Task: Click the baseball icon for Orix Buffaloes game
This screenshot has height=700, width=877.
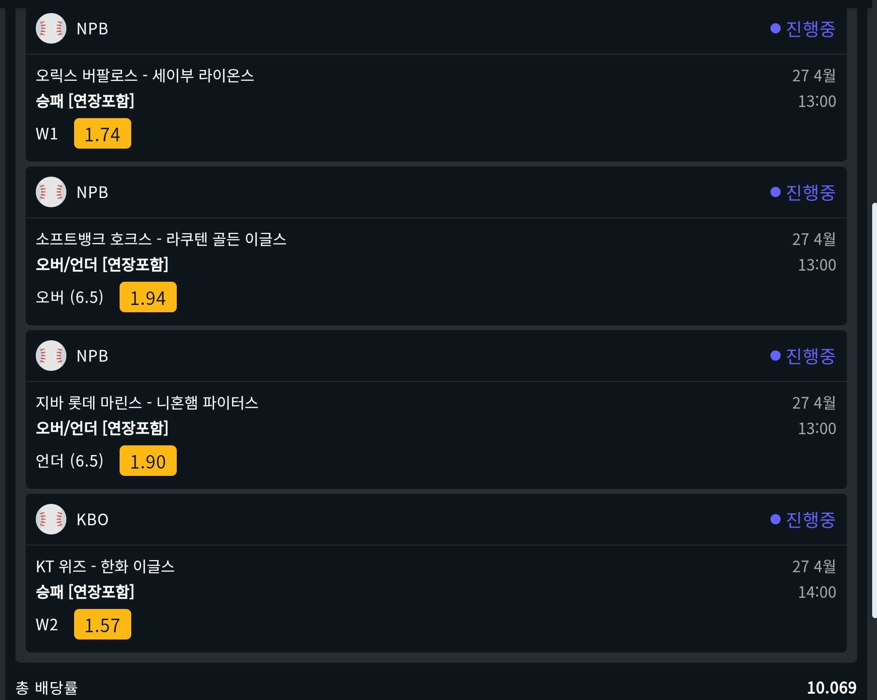Action: click(51, 29)
